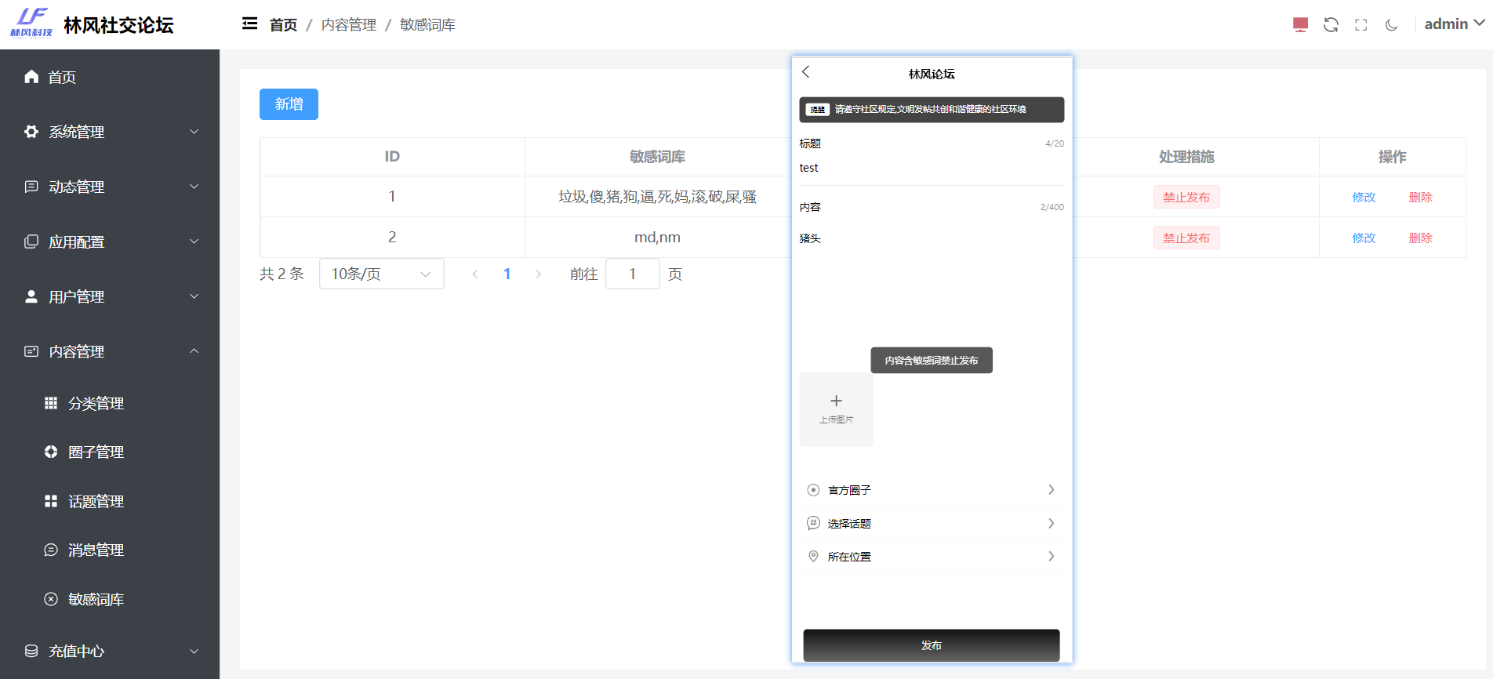Go to 首页 in sidebar
This screenshot has height=679, width=1493.
click(x=110, y=77)
